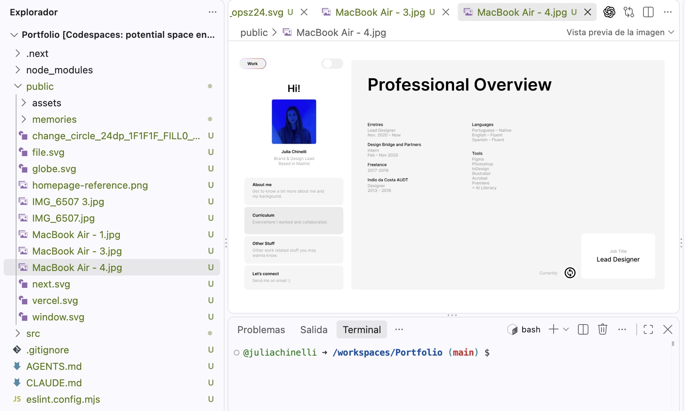Screen dimensions: 685x411
Task: Click the change circle icon in image preview
Action: click(570, 273)
